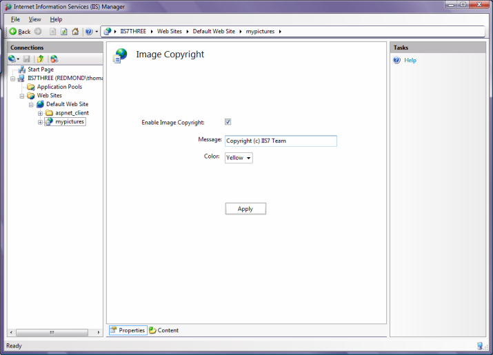This screenshot has width=493, height=355.
Task: Click the Home toolbar icon
Action: pos(75,32)
